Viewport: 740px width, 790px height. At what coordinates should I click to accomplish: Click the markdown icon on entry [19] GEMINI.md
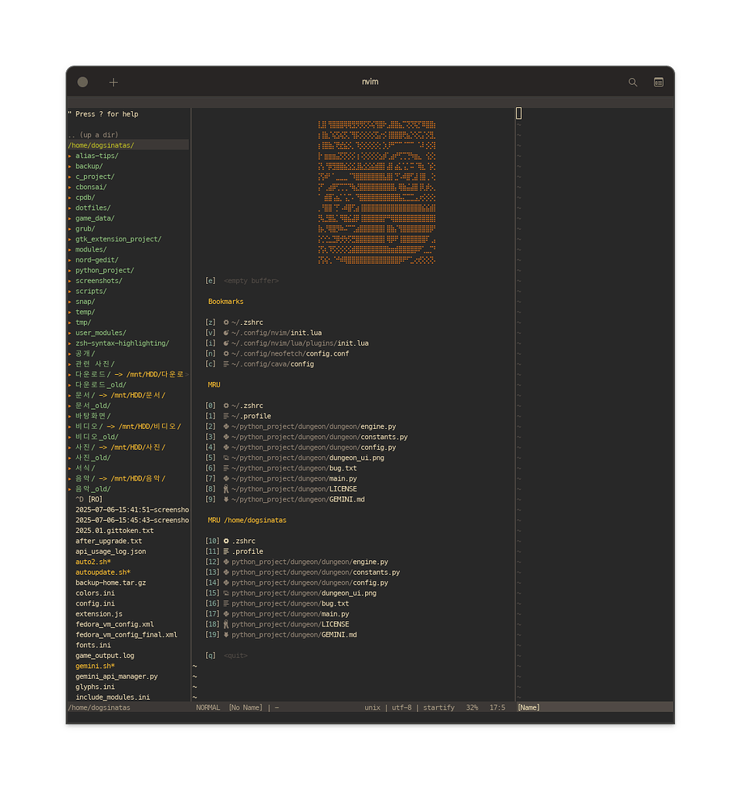225,635
